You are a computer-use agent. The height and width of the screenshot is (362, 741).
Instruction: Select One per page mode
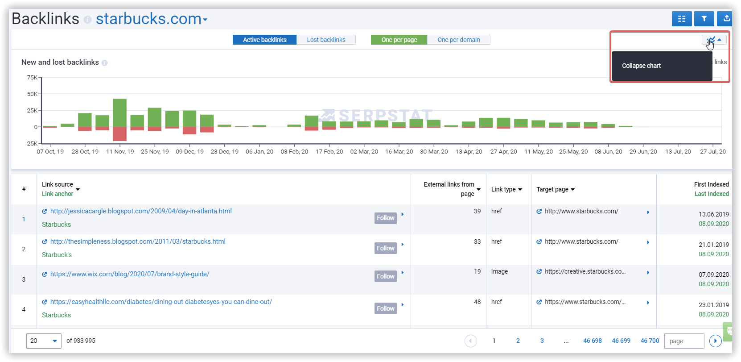(x=399, y=40)
